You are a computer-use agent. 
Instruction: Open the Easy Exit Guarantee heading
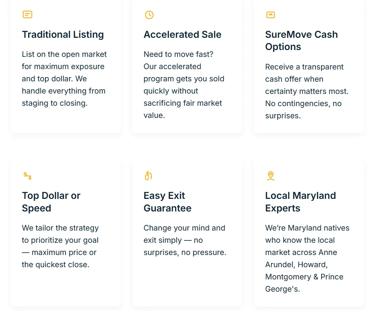167,202
